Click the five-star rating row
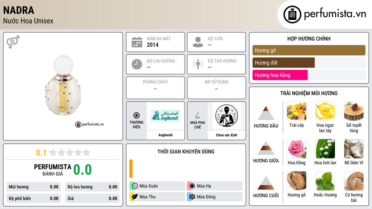The width and height of the screenshot is (372, 209). (x=70, y=152)
